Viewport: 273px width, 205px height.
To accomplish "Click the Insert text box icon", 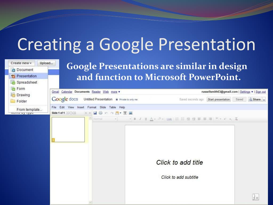I will coord(125,113).
